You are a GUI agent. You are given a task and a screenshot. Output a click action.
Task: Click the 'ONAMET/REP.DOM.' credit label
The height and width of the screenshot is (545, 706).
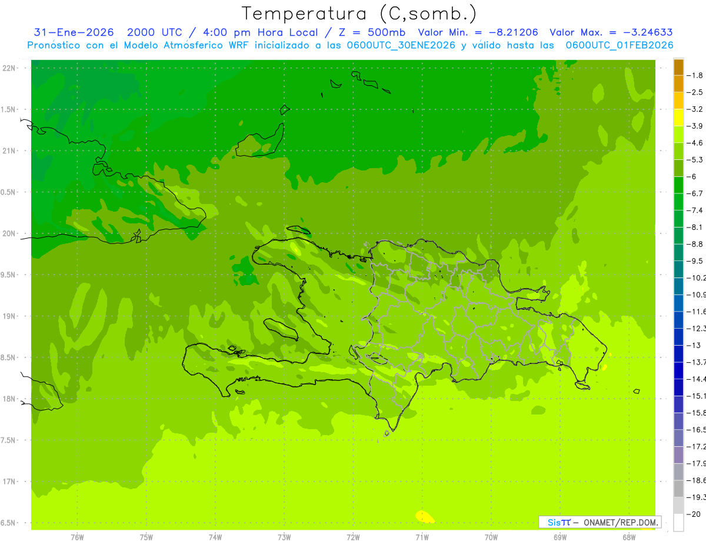(x=620, y=522)
